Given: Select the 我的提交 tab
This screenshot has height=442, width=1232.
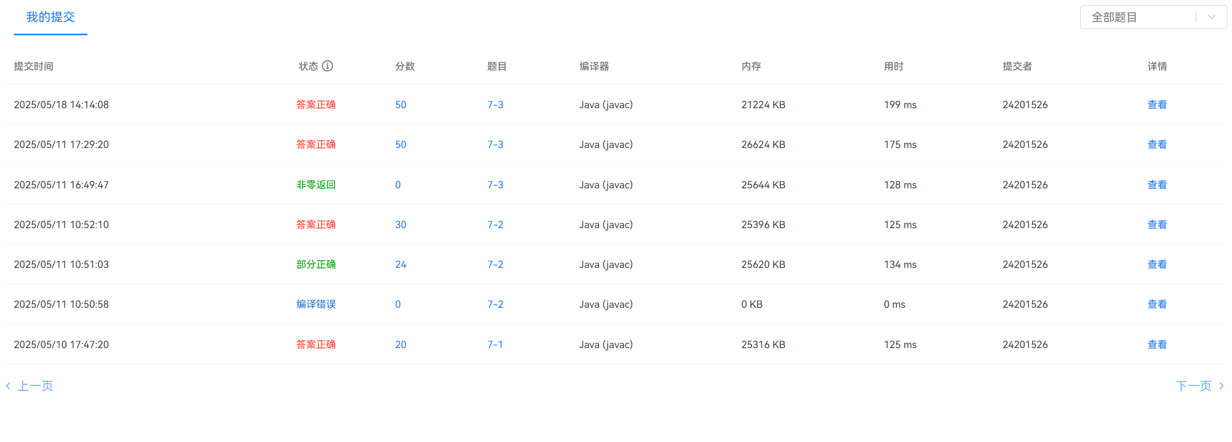Looking at the screenshot, I should pos(51,17).
